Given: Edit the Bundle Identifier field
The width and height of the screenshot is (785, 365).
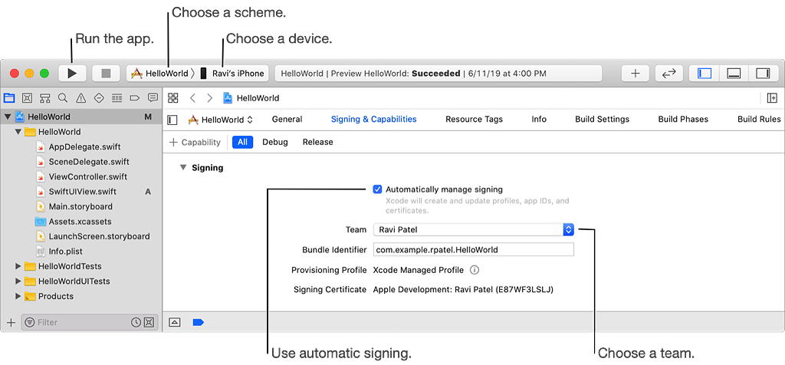Looking at the screenshot, I should click(474, 250).
